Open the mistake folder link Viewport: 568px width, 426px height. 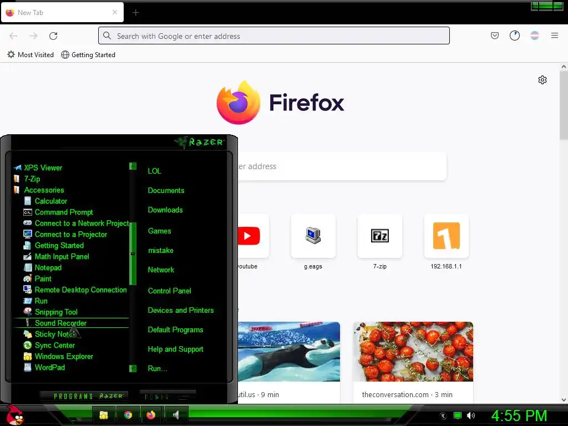click(x=160, y=251)
